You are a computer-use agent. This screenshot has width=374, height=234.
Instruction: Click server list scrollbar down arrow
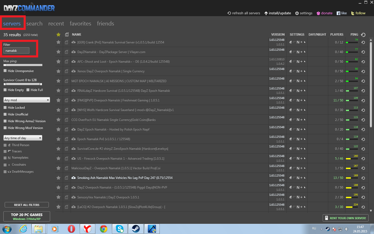pyautogui.click(x=371, y=211)
